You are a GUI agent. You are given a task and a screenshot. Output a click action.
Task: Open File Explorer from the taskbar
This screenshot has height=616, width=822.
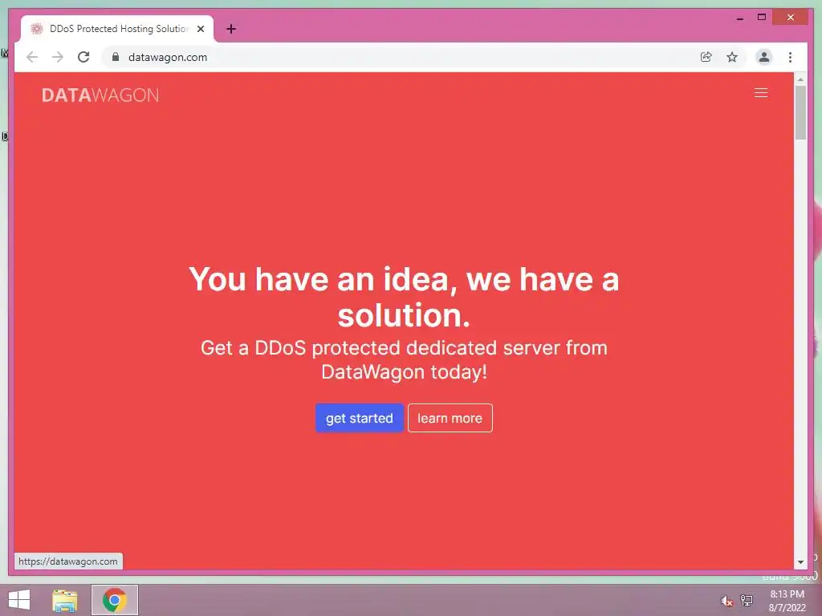(x=64, y=600)
